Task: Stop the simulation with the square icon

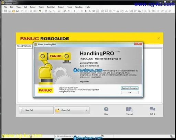Action: [86, 11]
